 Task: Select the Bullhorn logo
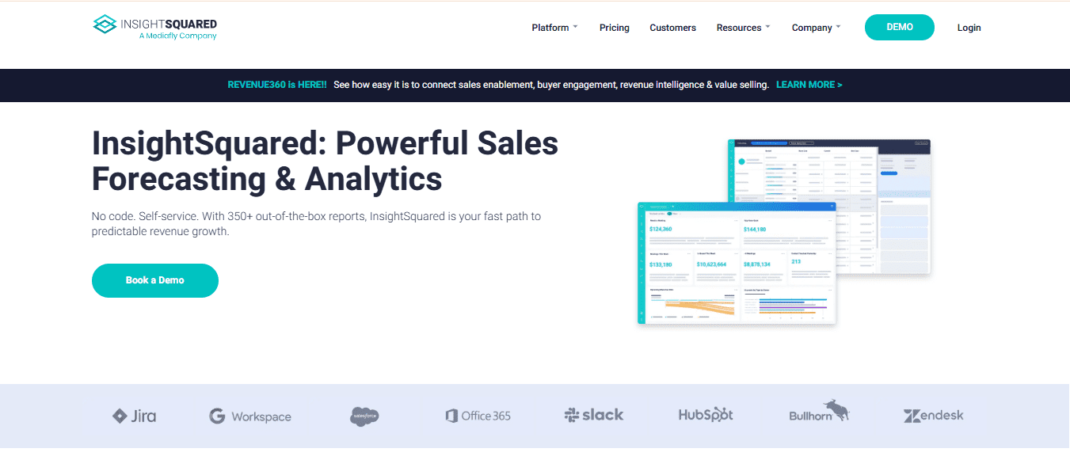[819, 411]
